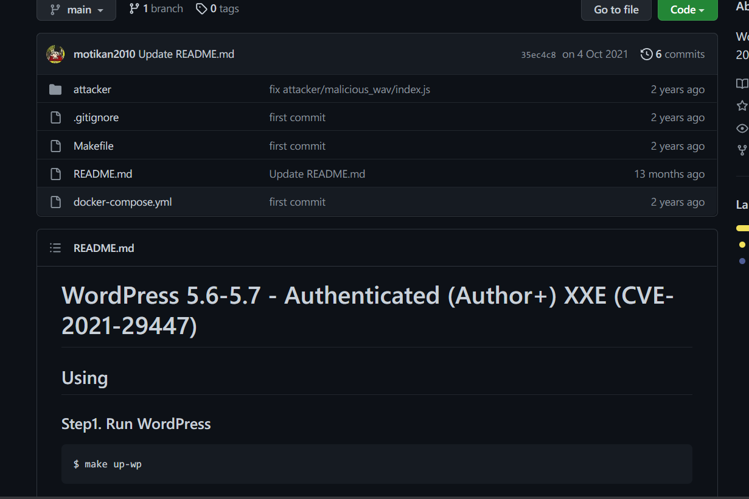Click the attacker folder icon

[55, 89]
